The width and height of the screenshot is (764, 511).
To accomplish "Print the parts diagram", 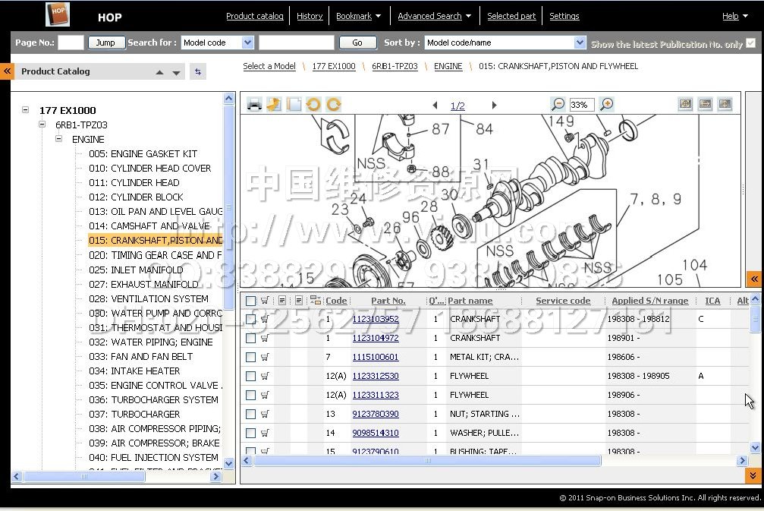I will [254, 105].
